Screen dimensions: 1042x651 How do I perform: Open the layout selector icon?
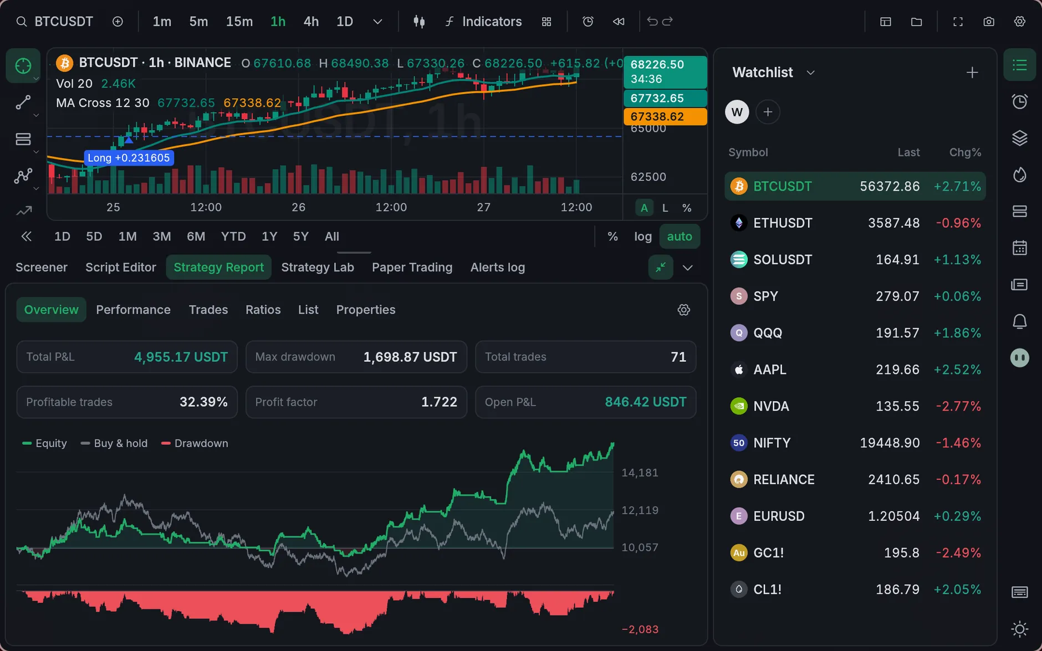[x=886, y=22]
